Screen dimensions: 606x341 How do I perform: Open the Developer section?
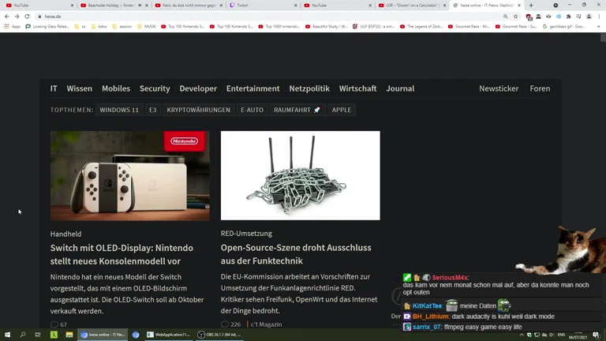tap(198, 88)
